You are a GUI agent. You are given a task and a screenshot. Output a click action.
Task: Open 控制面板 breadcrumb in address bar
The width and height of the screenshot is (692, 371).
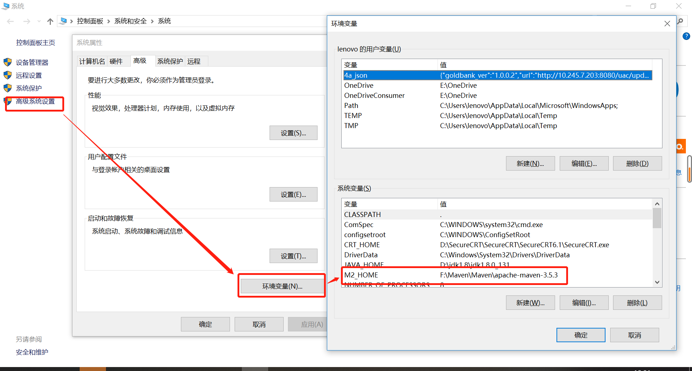(90, 21)
